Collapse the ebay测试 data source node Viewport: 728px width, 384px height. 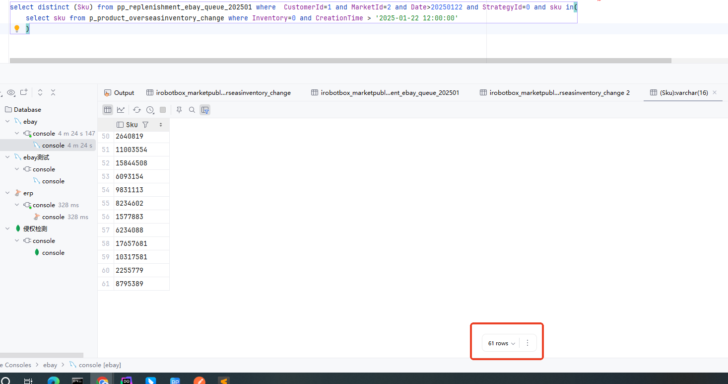(7, 157)
